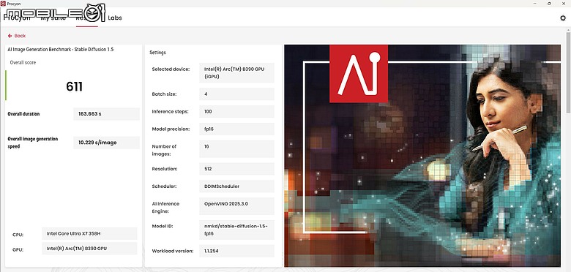The image size is (571, 272).
Task: Go back with the Back arrow link
Action: pyautogui.click(x=17, y=36)
